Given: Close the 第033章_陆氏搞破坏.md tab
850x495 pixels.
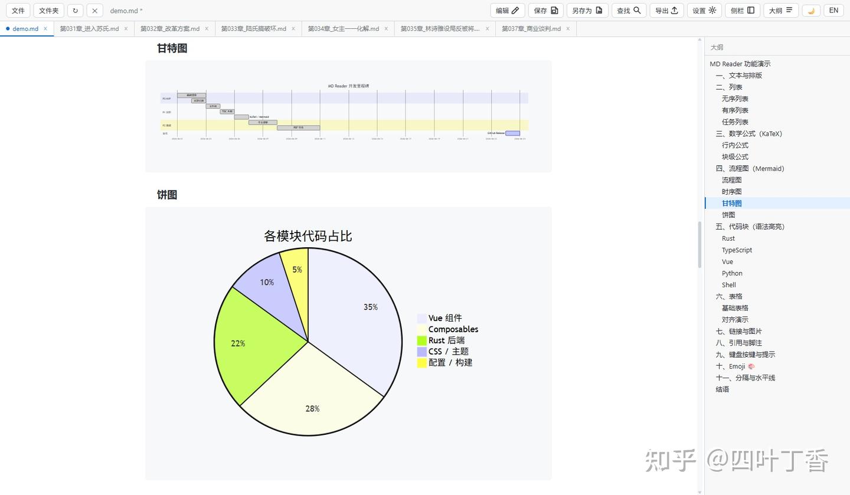Looking at the screenshot, I should (x=293, y=28).
